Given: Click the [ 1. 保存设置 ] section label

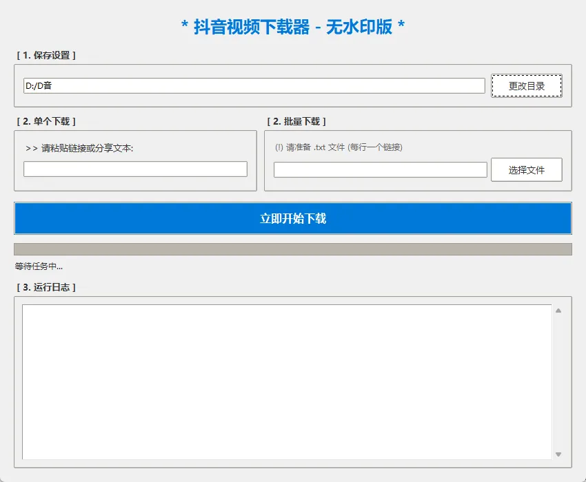Looking at the screenshot, I should coord(46,55).
